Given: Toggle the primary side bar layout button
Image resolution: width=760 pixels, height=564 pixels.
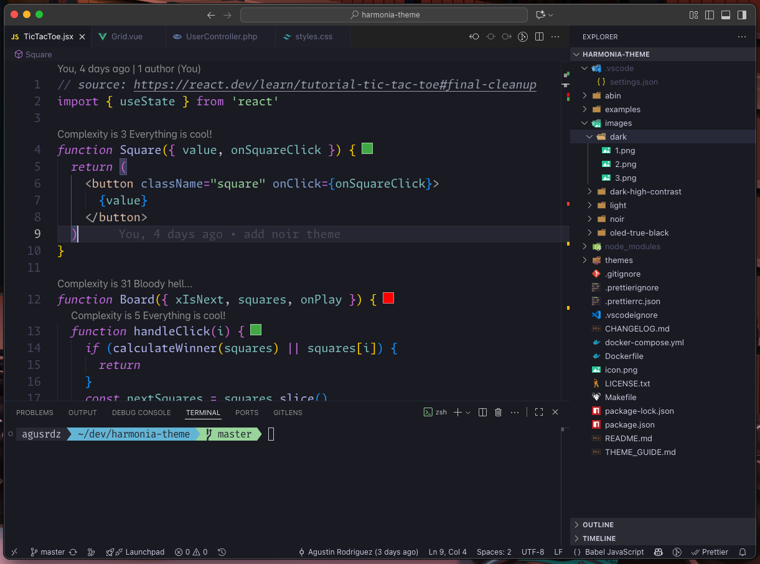Looking at the screenshot, I should point(710,14).
